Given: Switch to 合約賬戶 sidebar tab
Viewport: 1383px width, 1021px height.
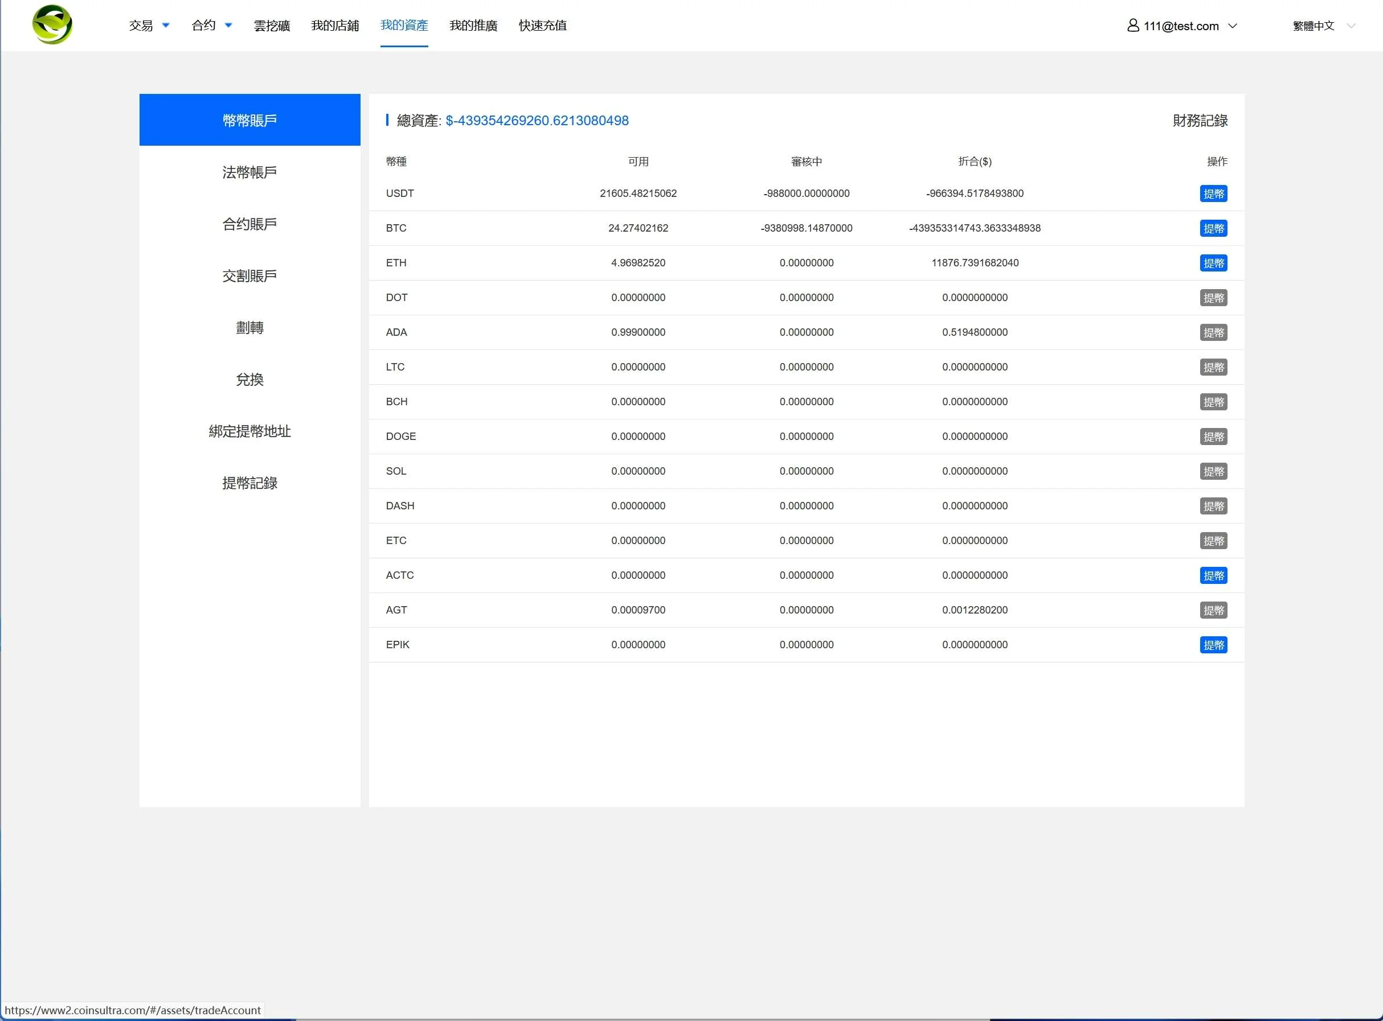Looking at the screenshot, I should (x=249, y=224).
